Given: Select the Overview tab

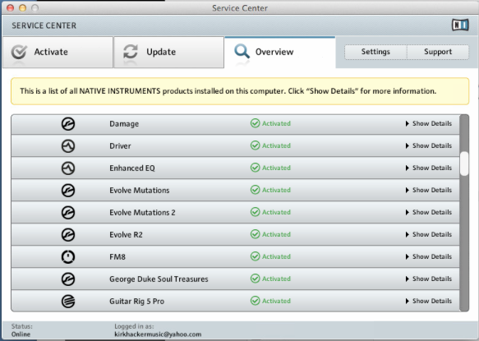Looking at the screenshot, I should [280, 52].
